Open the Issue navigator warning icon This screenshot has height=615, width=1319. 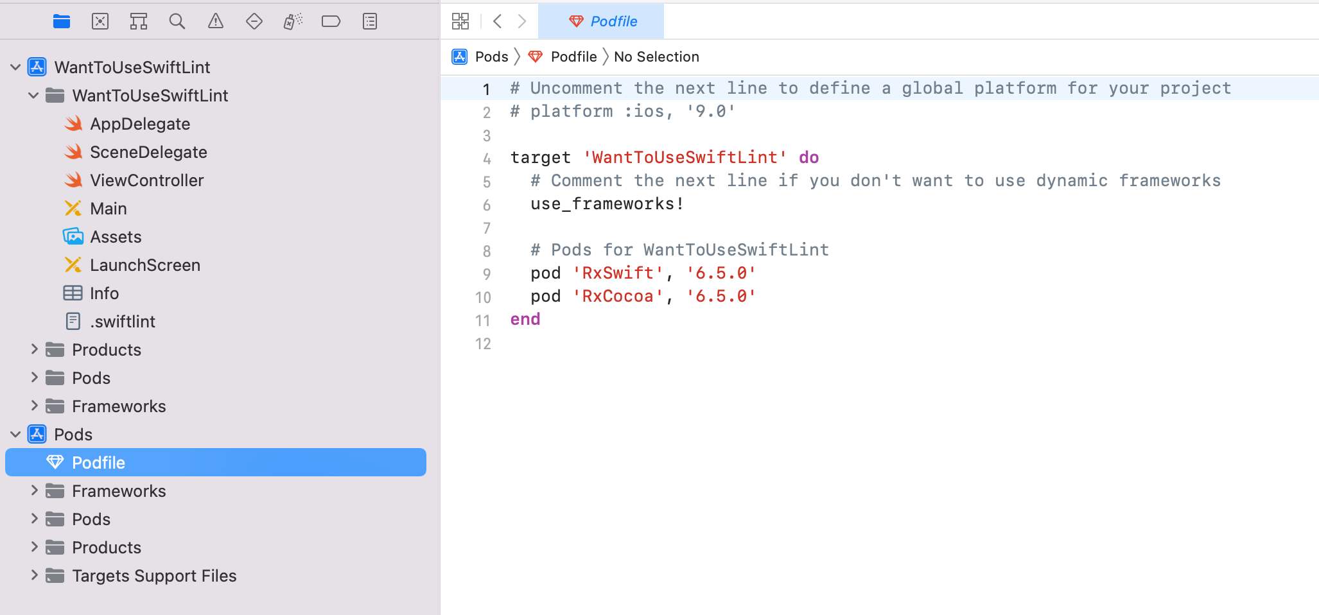coord(216,21)
